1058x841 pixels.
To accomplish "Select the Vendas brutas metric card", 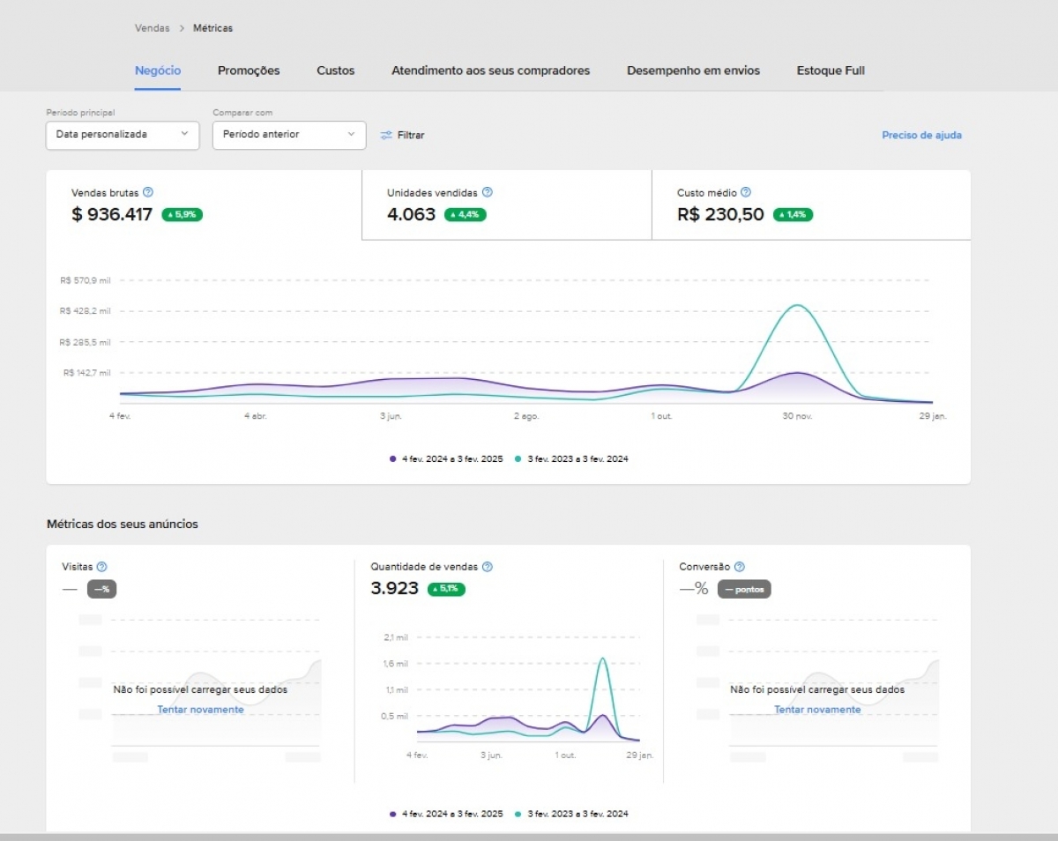I will coord(204,205).
